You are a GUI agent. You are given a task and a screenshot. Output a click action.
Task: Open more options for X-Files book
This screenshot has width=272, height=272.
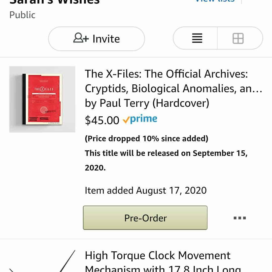pos(240,218)
